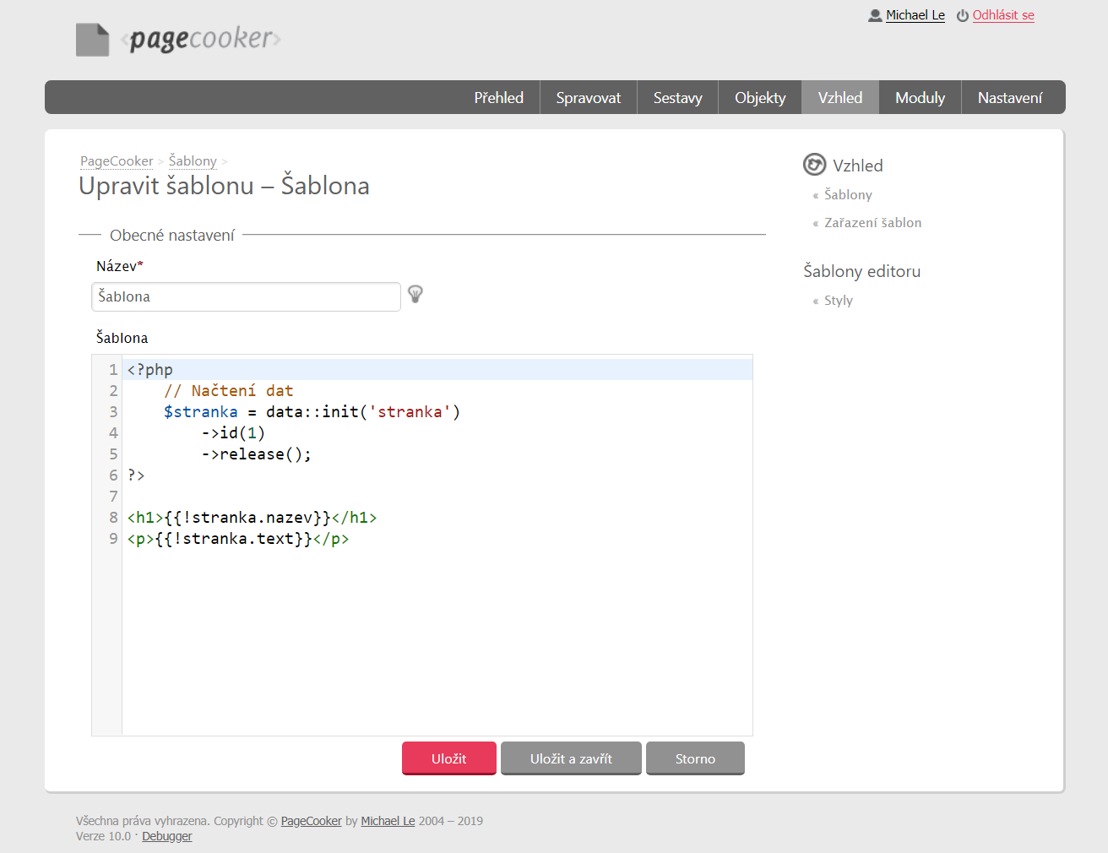This screenshot has width=1108, height=853.
Task: Click the lightbulb hint icon beside Název field
Action: [x=415, y=294]
